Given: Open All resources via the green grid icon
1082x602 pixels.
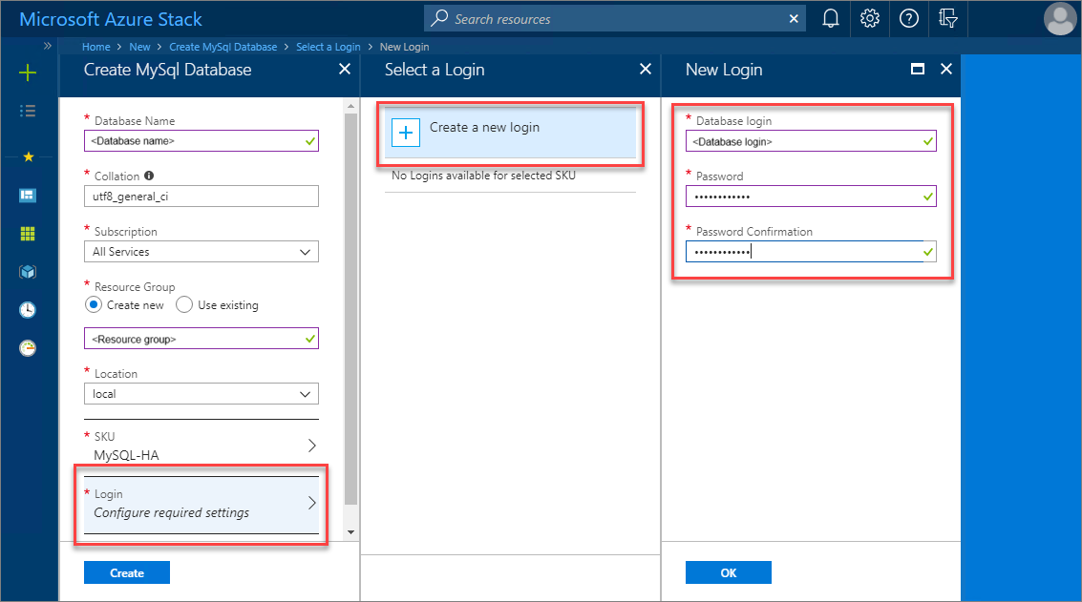Looking at the screenshot, I should (x=28, y=233).
